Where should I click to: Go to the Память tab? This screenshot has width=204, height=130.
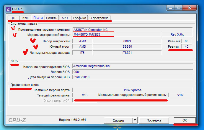[52, 18]
